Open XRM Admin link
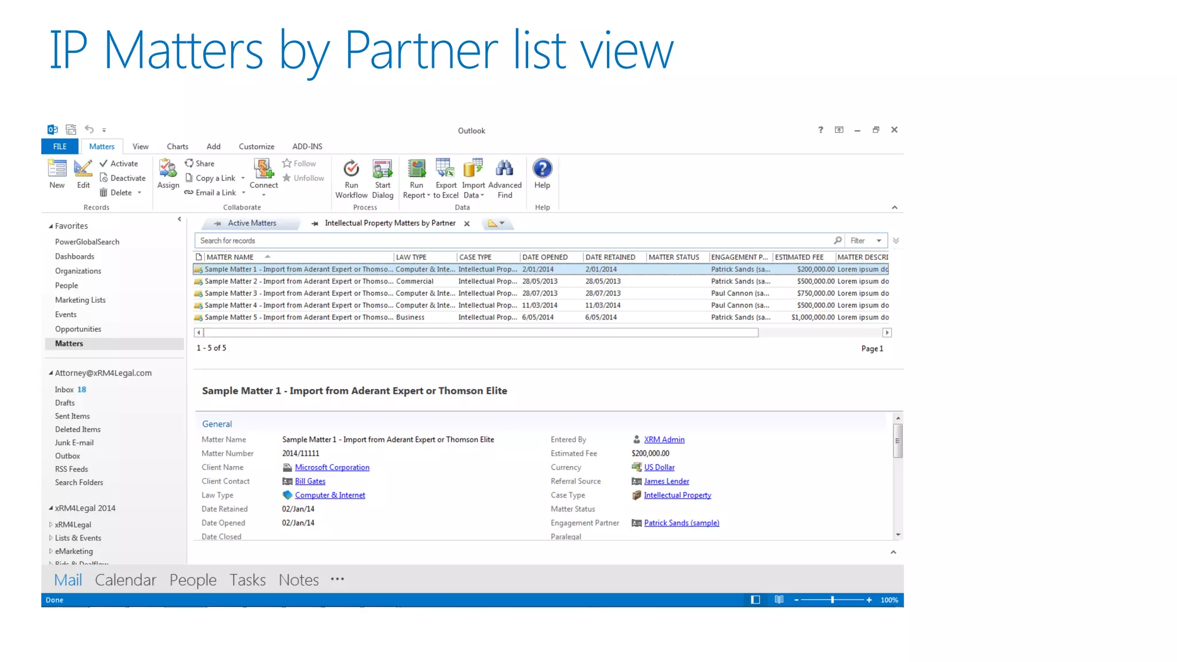Image resolution: width=1177 pixels, height=662 pixels. 664,440
